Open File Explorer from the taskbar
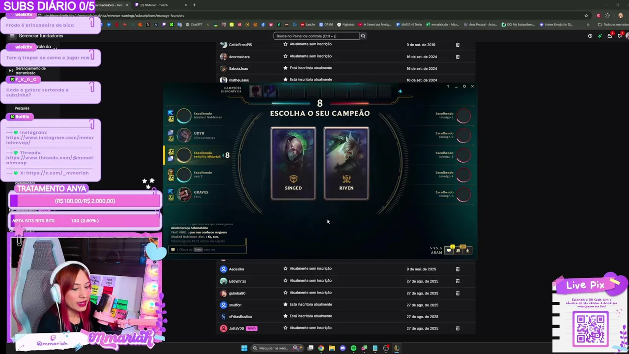 click(x=332, y=348)
